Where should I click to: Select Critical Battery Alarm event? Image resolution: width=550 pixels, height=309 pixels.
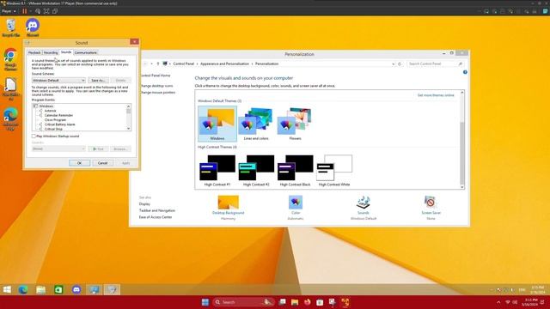[x=59, y=124]
